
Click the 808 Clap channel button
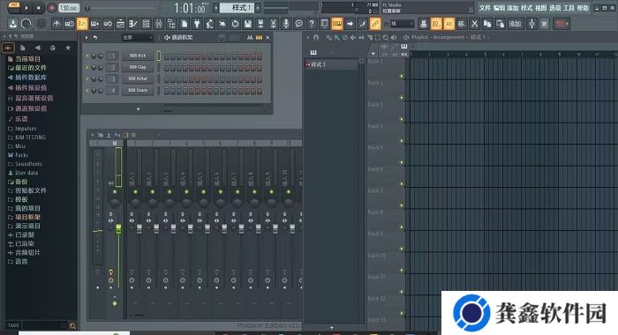pos(138,67)
